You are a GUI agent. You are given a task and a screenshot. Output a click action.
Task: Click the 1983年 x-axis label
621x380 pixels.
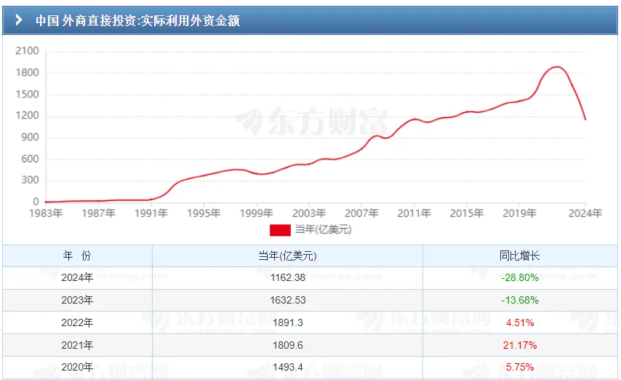tap(45, 213)
